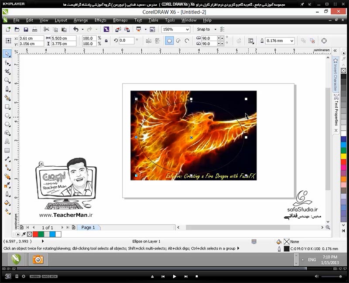The height and width of the screenshot is (283, 349).
Task: Click the Undo arrow
Action: (x=76, y=29)
